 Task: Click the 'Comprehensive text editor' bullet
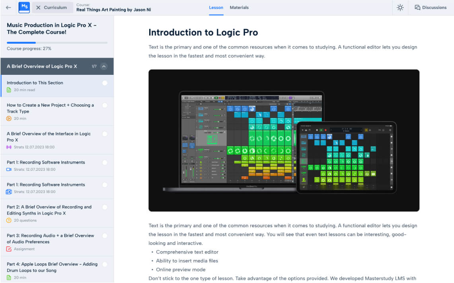[187, 252]
